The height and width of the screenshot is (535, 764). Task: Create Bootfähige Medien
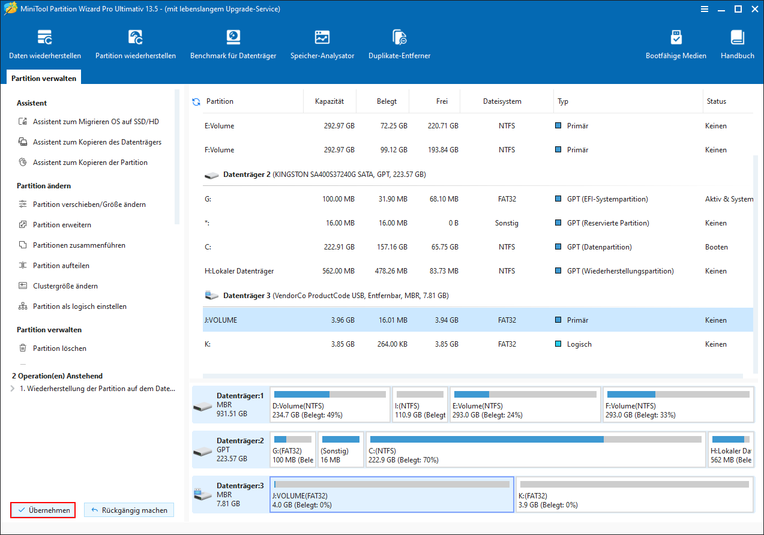(x=676, y=44)
